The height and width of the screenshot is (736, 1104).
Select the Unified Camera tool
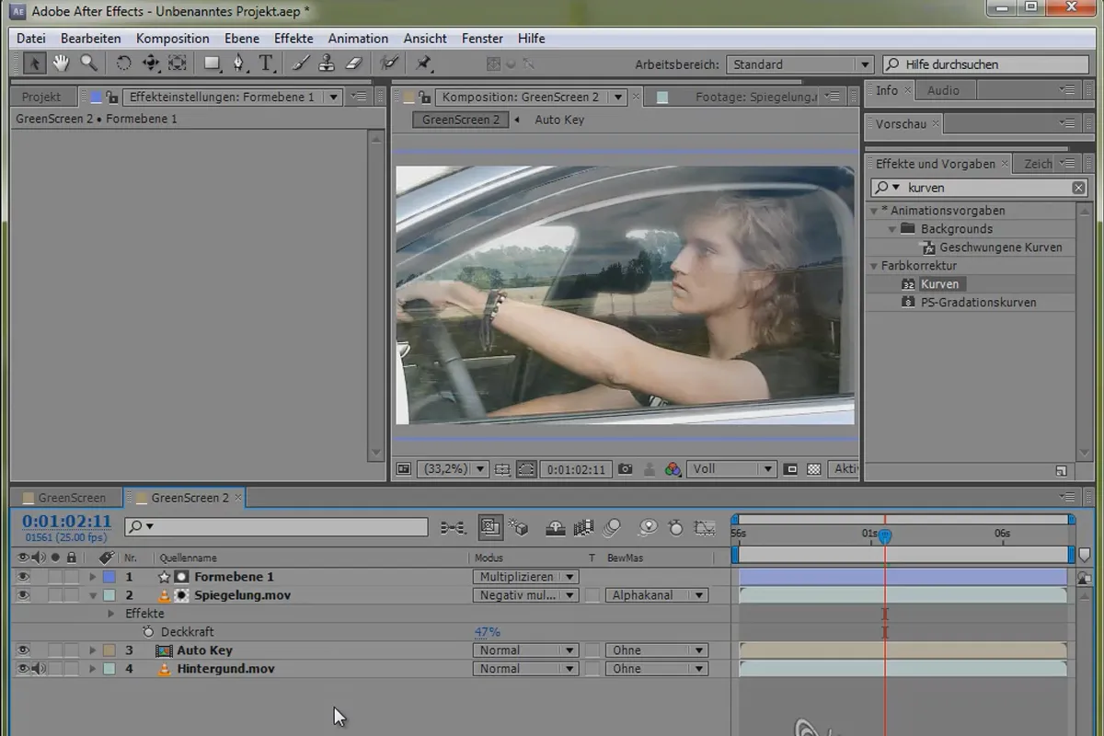pyautogui.click(x=150, y=63)
